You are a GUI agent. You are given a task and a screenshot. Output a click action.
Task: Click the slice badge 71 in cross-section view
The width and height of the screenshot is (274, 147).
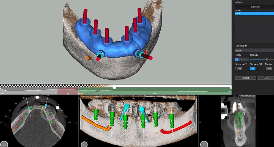pyautogui.click(x=204, y=144)
